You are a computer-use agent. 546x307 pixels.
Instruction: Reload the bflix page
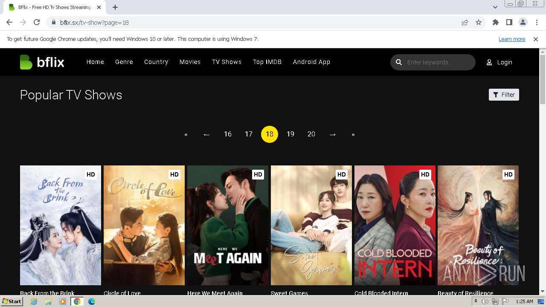[37, 22]
